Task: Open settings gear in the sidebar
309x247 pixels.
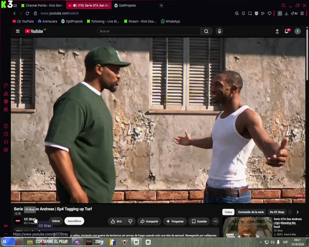Action: (6, 150)
